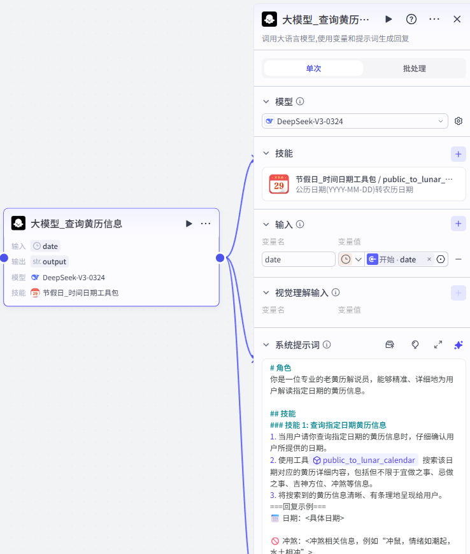Click the ===回复示例=== line in prompt
The height and width of the screenshot is (554, 470).
298,507
